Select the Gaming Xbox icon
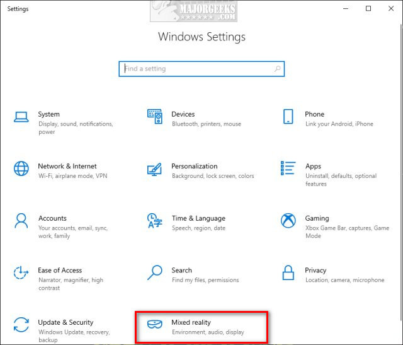This screenshot has width=403, height=345. click(x=288, y=221)
